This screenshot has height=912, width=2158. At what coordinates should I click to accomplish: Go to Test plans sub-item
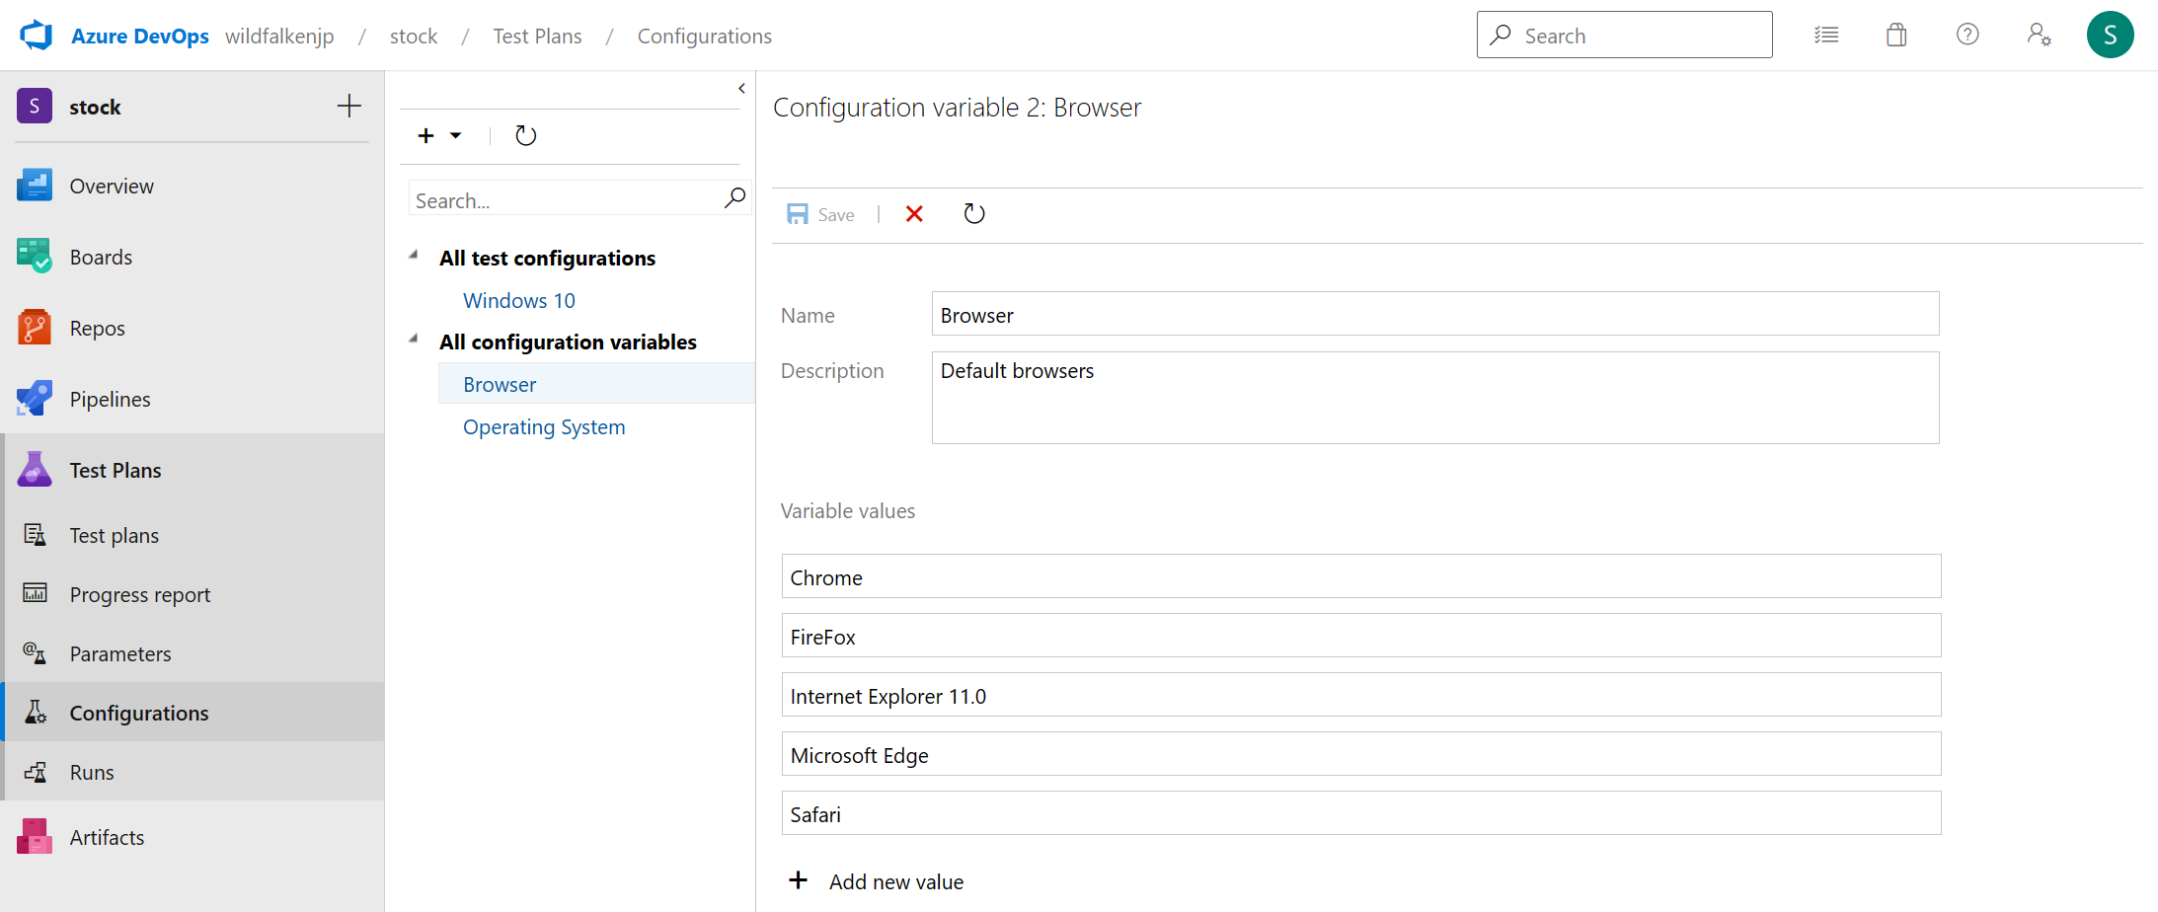click(193, 535)
